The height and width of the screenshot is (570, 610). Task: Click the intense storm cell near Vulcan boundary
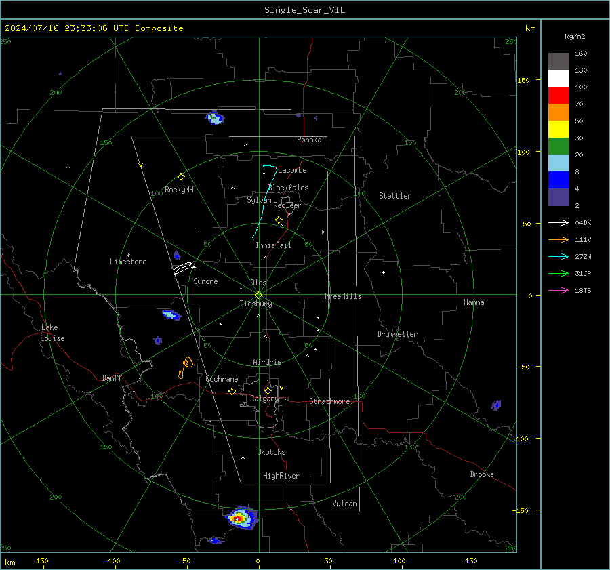pyautogui.click(x=241, y=518)
